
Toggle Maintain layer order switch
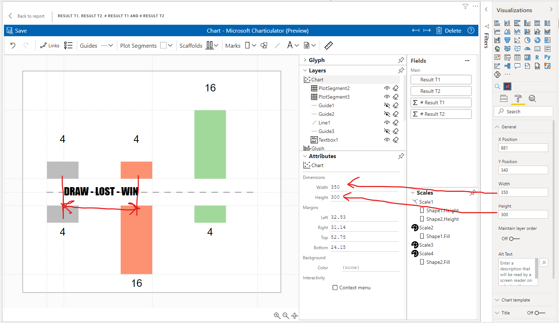click(514, 239)
